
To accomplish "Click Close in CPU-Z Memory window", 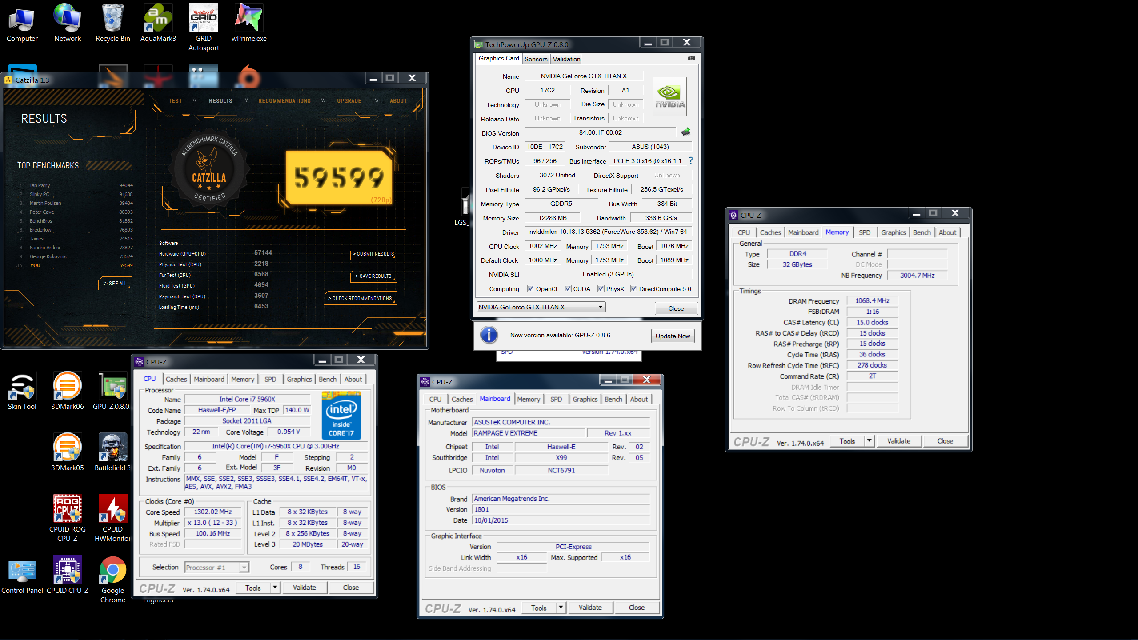I will pyautogui.click(x=945, y=441).
